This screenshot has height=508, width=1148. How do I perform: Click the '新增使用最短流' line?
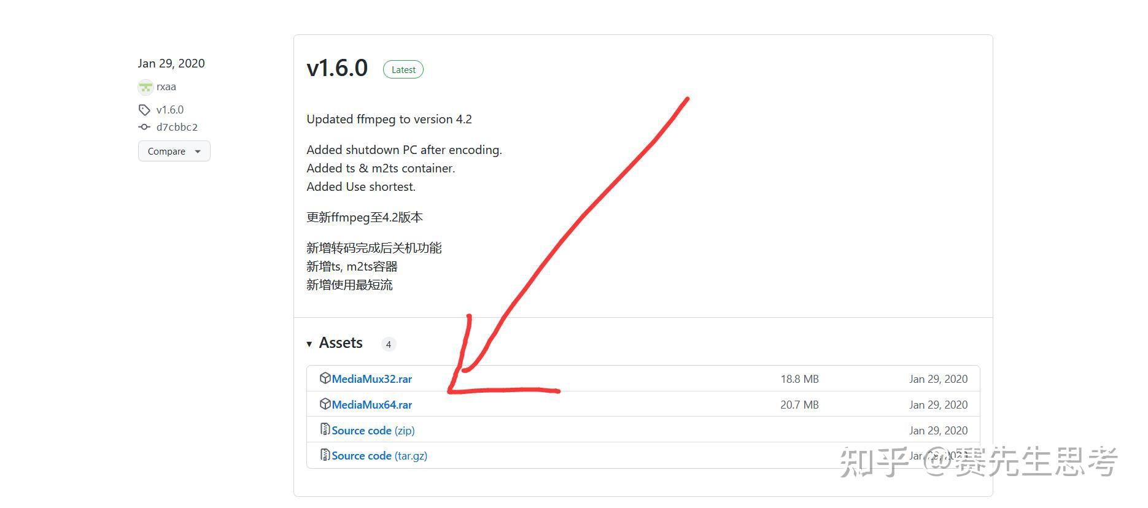pyautogui.click(x=349, y=285)
